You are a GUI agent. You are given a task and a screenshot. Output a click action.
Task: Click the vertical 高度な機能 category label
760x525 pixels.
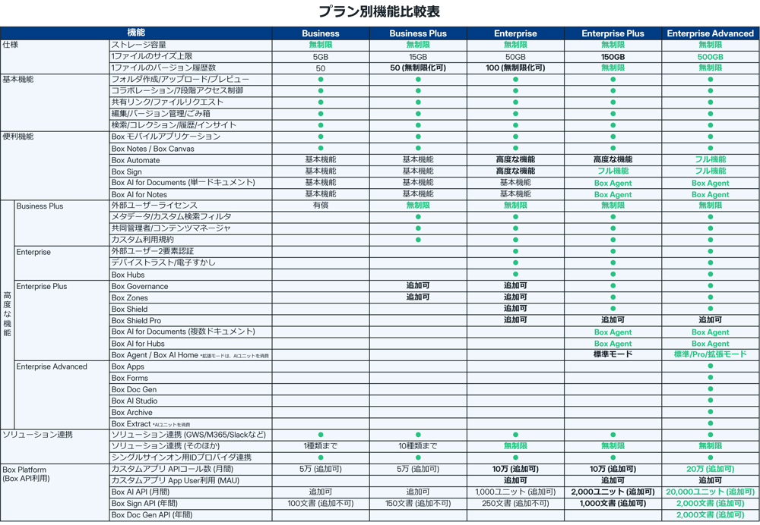point(8,313)
